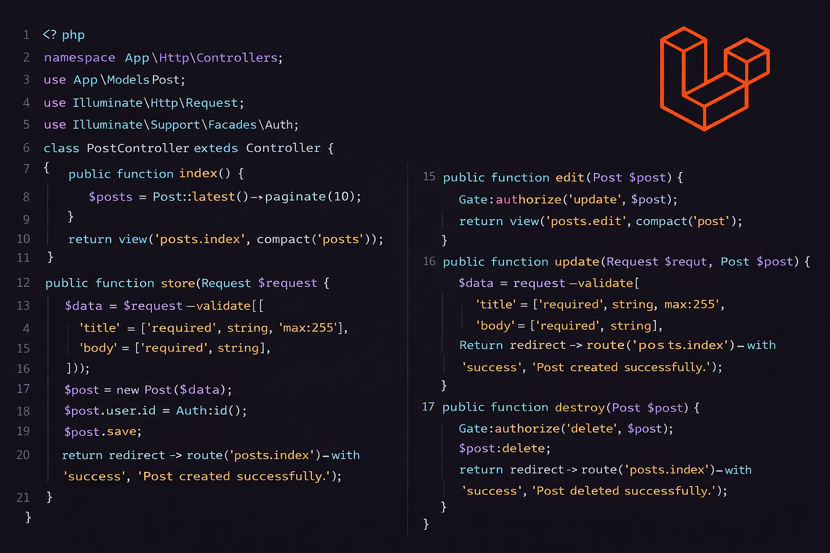Click the destroy function name

click(580, 408)
